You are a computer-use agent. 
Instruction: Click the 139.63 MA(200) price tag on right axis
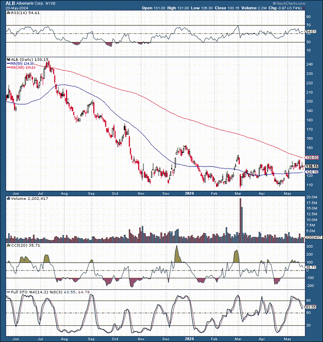point(312,157)
